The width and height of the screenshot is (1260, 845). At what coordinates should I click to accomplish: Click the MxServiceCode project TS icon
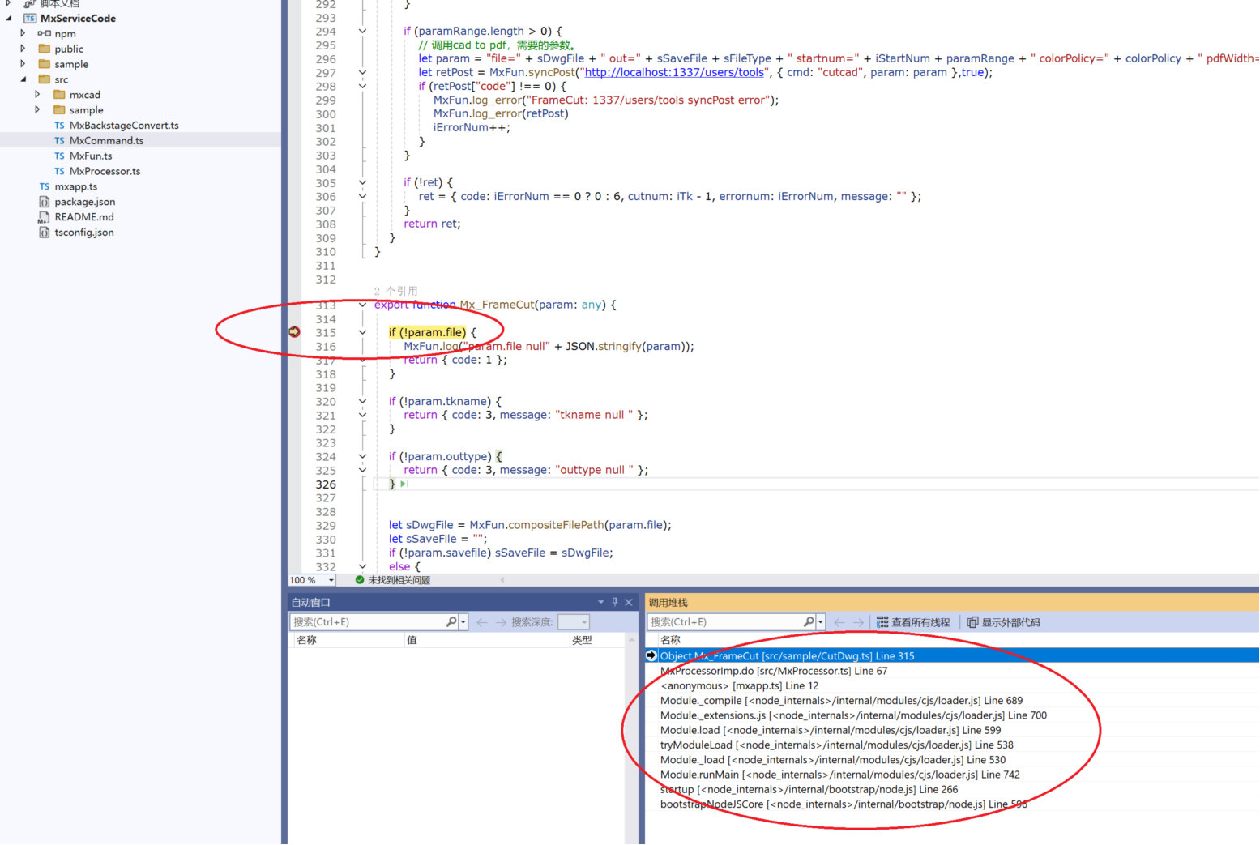pyautogui.click(x=30, y=18)
